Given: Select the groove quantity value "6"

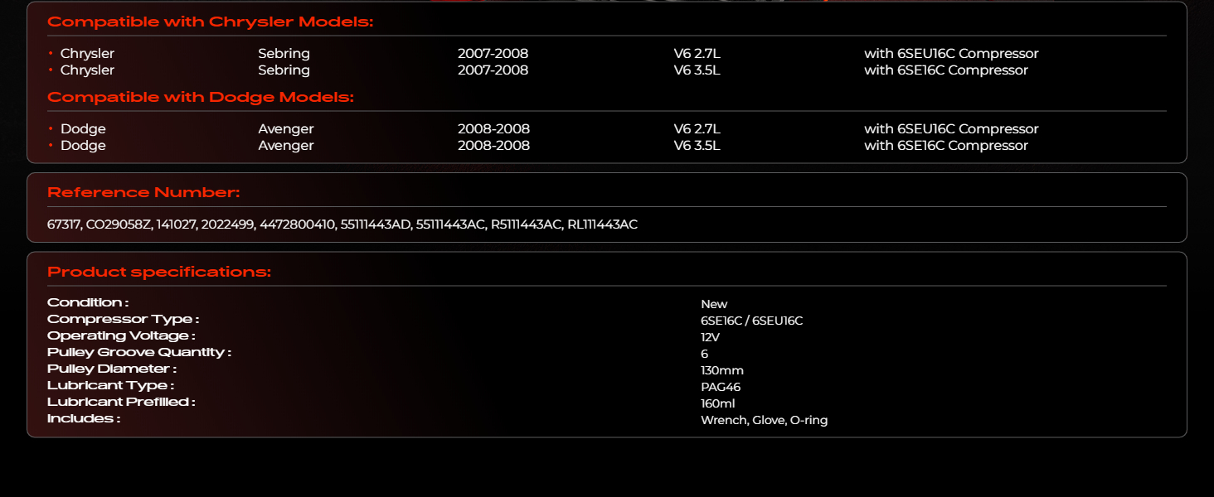Looking at the screenshot, I should (705, 355).
